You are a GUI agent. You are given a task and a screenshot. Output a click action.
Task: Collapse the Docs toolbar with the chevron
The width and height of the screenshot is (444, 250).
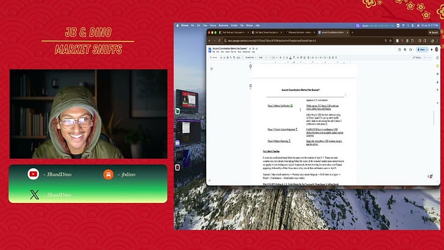pyautogui.click(x=430, y=57)
